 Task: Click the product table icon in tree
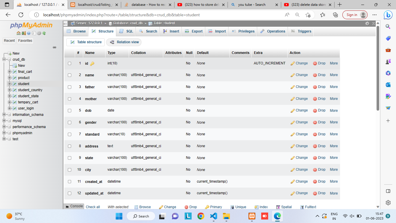pos(14,78)
